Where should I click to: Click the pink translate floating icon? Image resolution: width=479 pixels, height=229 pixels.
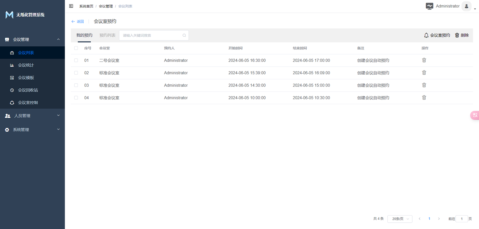click(475, 115)
